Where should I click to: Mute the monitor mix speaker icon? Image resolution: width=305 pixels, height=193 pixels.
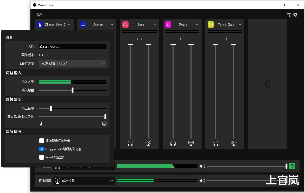(x=202, y=166)
